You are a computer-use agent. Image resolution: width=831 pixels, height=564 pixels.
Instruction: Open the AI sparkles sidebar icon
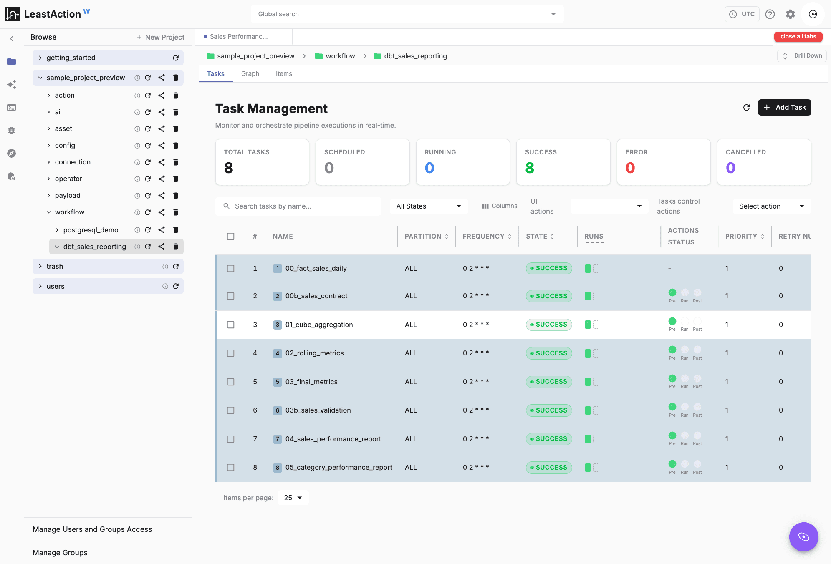(12, 85)
